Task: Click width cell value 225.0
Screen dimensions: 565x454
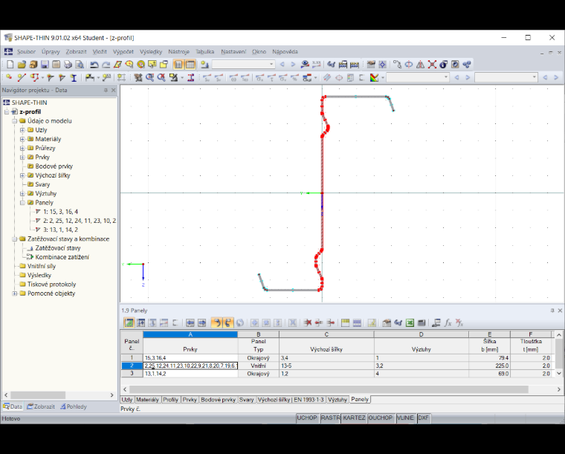Action: [489, 366]
